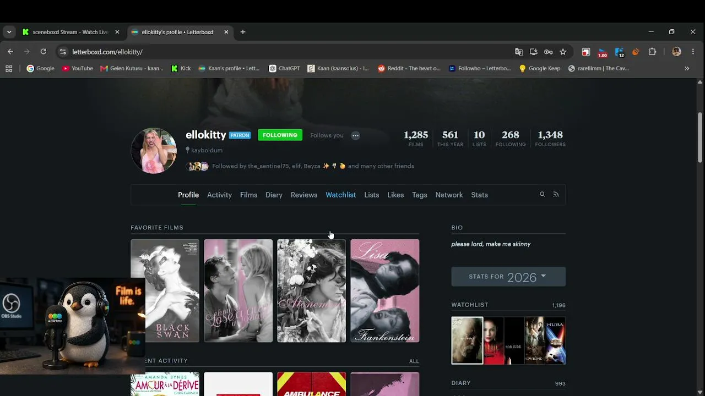The image size is (705, 396).
Task: Search within ellokitty's profile using magnifier icon
Action: click(x=543, y=195)
